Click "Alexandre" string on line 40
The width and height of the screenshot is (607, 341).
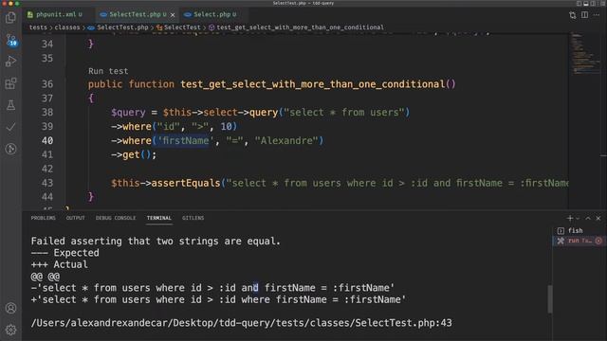coord(286,141)
